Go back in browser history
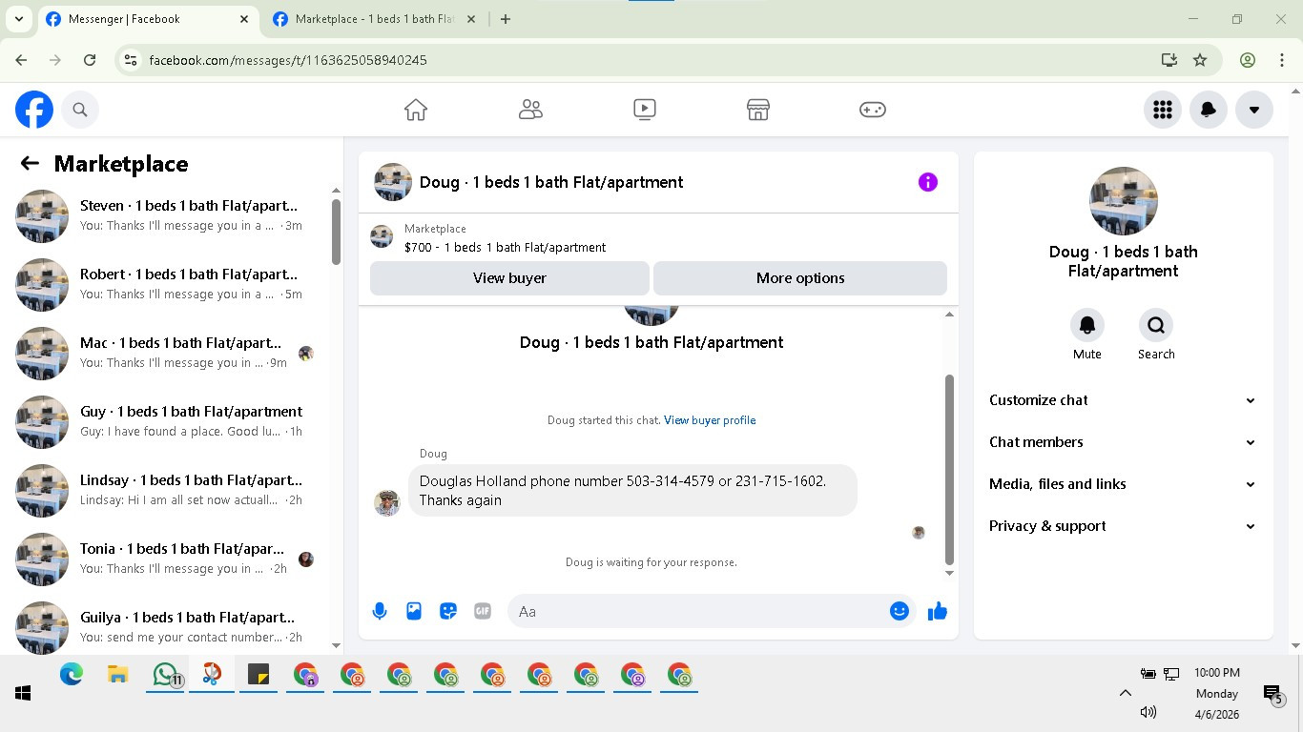This screenshot has height=732, width=1303. (x=21, y=60)
